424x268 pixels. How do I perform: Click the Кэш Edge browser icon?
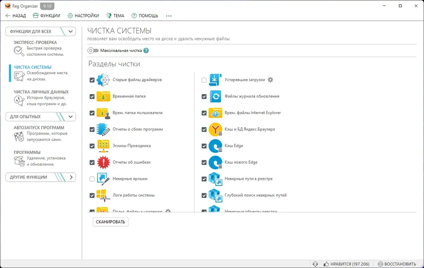tap(215, 146)
